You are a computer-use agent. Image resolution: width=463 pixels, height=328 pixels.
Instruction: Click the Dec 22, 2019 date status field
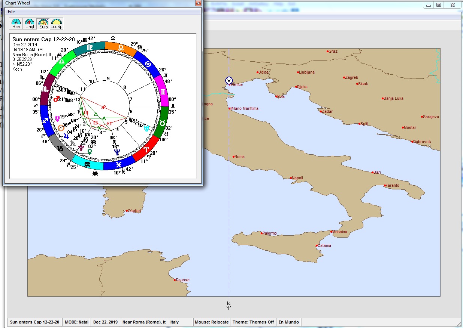105,322
